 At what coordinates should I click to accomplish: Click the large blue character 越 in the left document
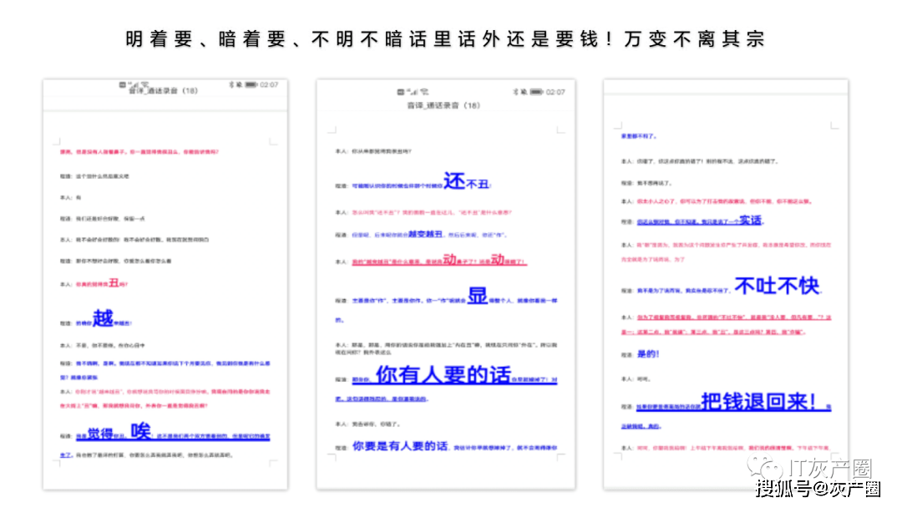[103, 318]
